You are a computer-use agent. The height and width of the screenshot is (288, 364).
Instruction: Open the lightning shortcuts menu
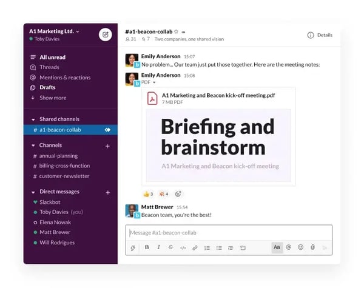click(132, 247)
